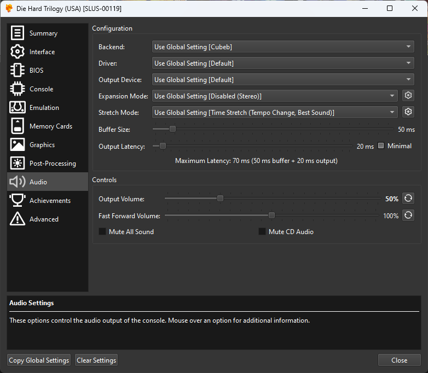The height and width of the screenshot is (373, 428).
Task: Open the Output Device dropdown
Action: (283, 79)
